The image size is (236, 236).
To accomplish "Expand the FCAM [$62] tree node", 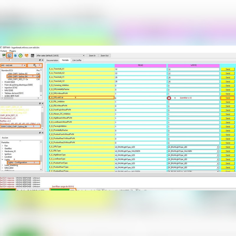I will (2, 82).
